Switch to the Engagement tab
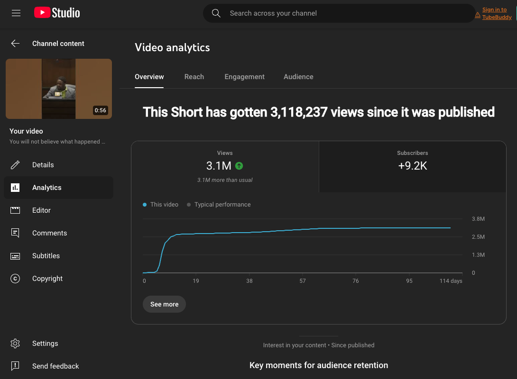517x379 pixels. pos(244,77)
